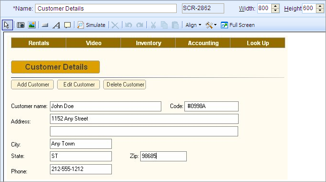Click the Edit Customer button

pos(79,85)
